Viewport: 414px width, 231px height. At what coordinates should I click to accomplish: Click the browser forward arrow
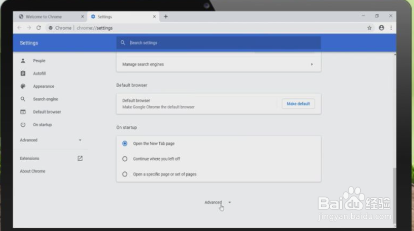[x=29, y=28]
